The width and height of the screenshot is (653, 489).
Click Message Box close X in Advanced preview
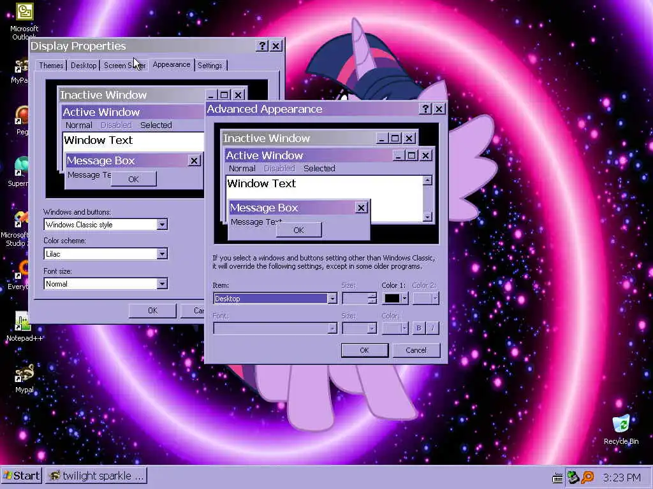click(x=361, y=208)
